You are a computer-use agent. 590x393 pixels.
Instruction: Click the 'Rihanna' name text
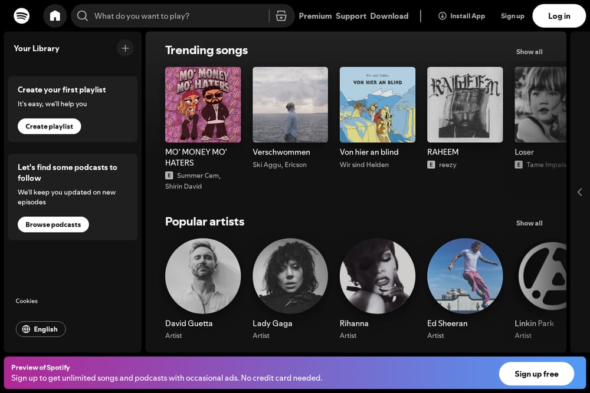click(x=354, y=323)
